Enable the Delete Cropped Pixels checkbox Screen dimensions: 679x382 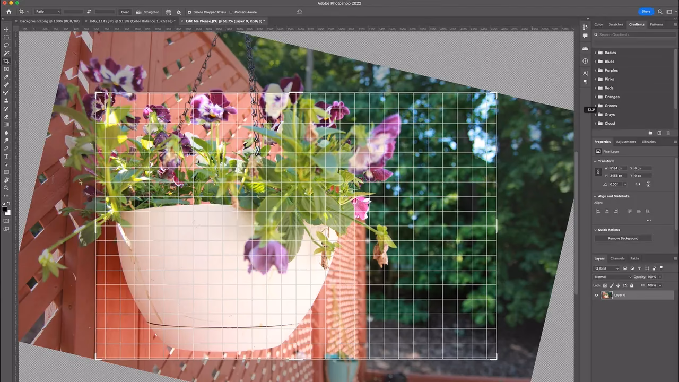click(x=190, y=12)
